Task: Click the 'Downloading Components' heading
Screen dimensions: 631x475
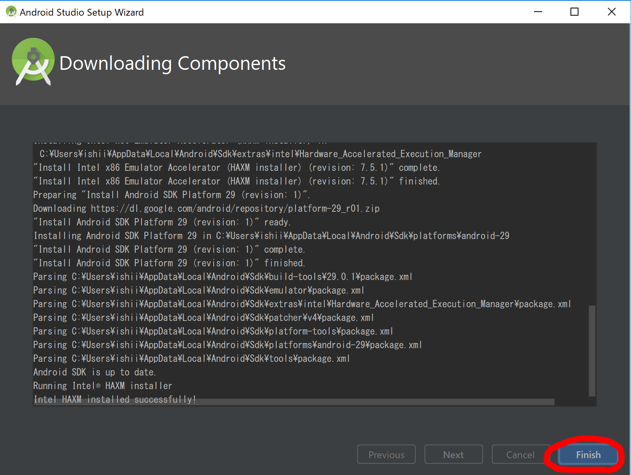Action: tap(172, 63)
